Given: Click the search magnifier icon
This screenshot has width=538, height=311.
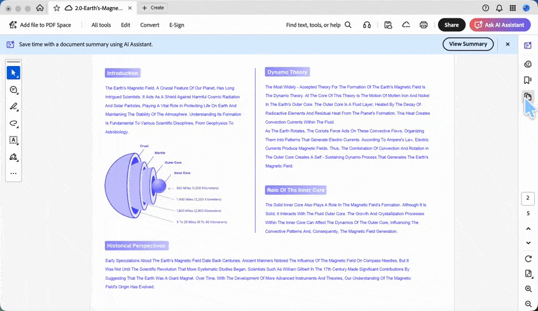Looking at the screenshot, I should 348,25.
